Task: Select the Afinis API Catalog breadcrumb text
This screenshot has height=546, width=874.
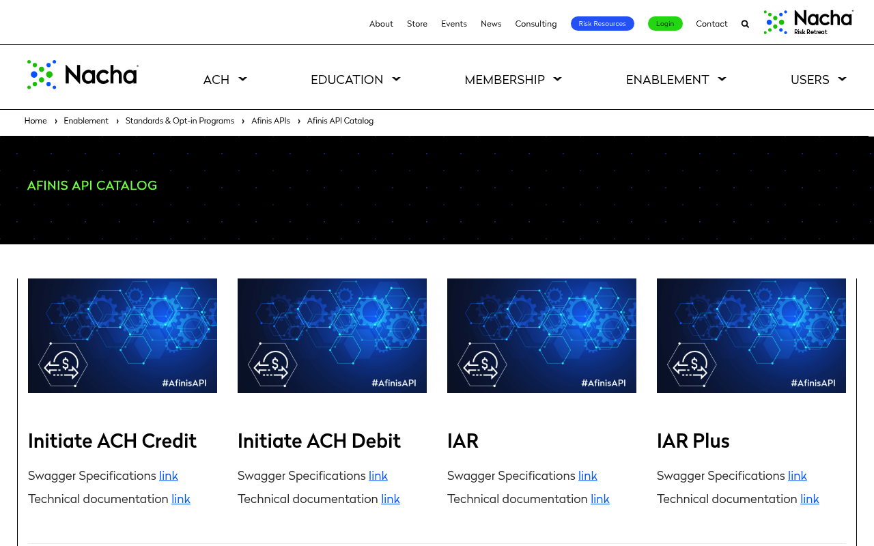Action: (340, 121)
